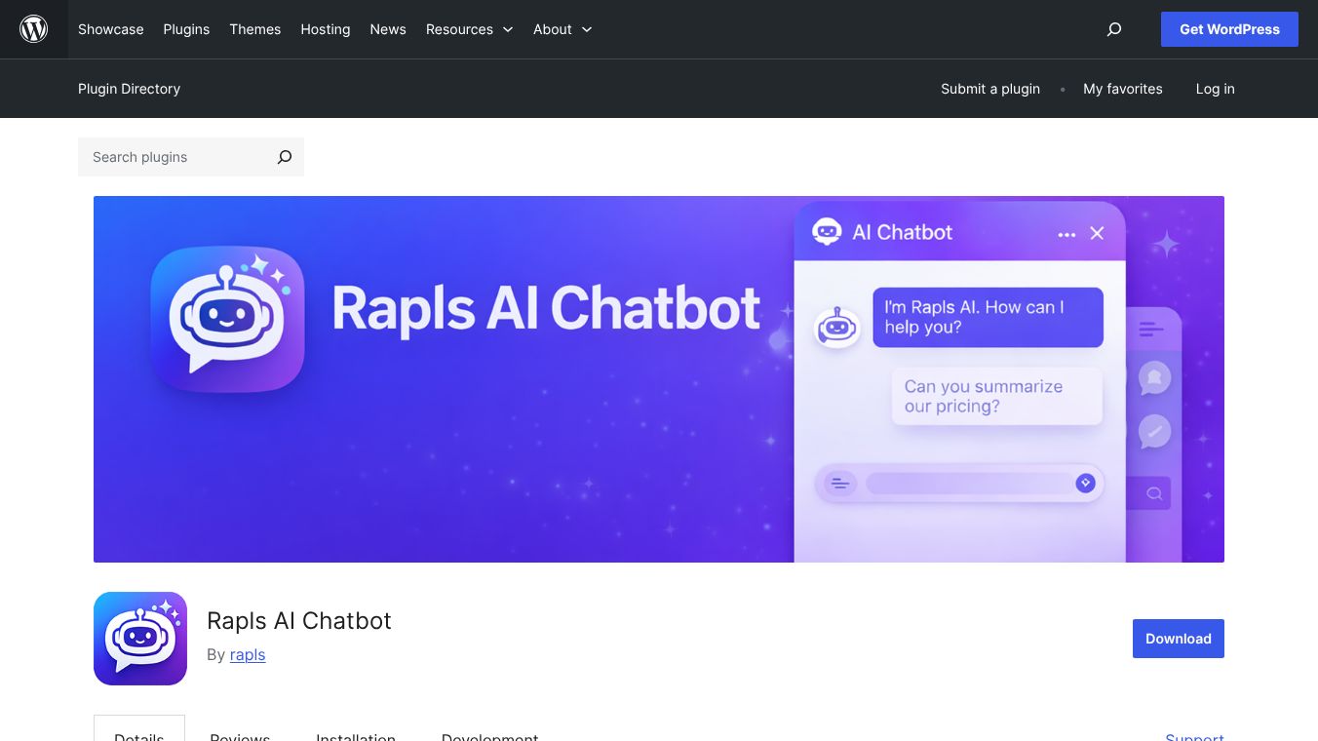Expand the About menu chevron

[x=587, y=29]
